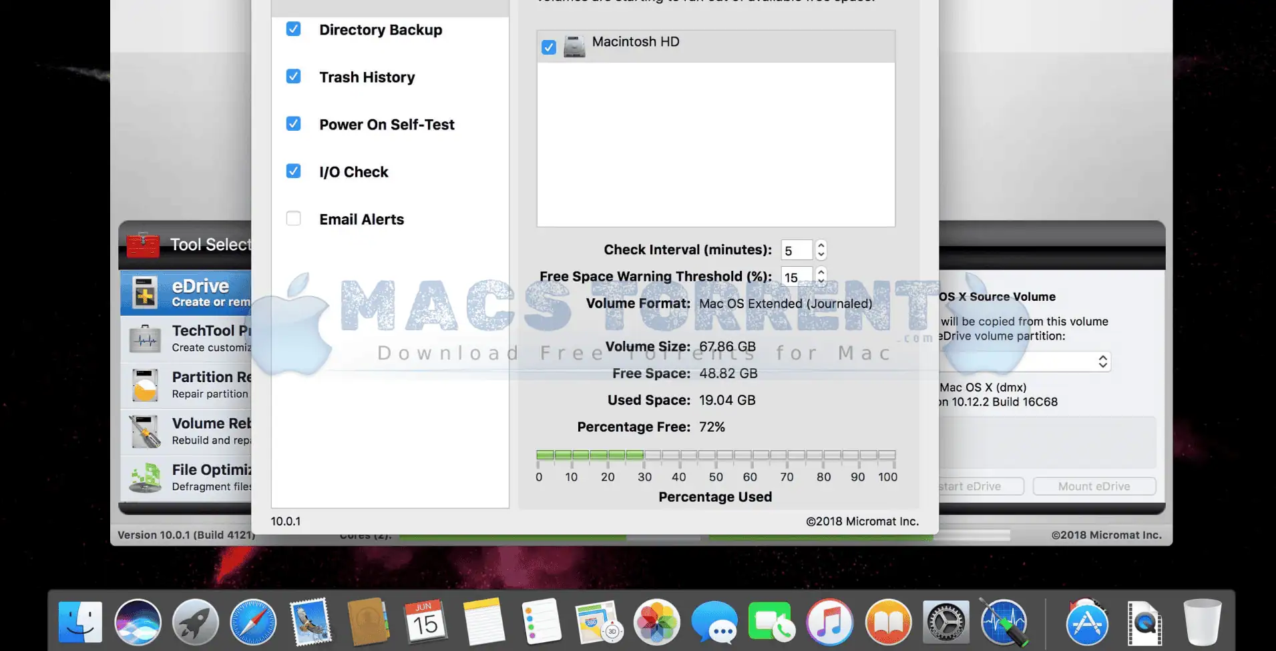Open the Trash in Dock
1276x651 pixels.
1202,622
